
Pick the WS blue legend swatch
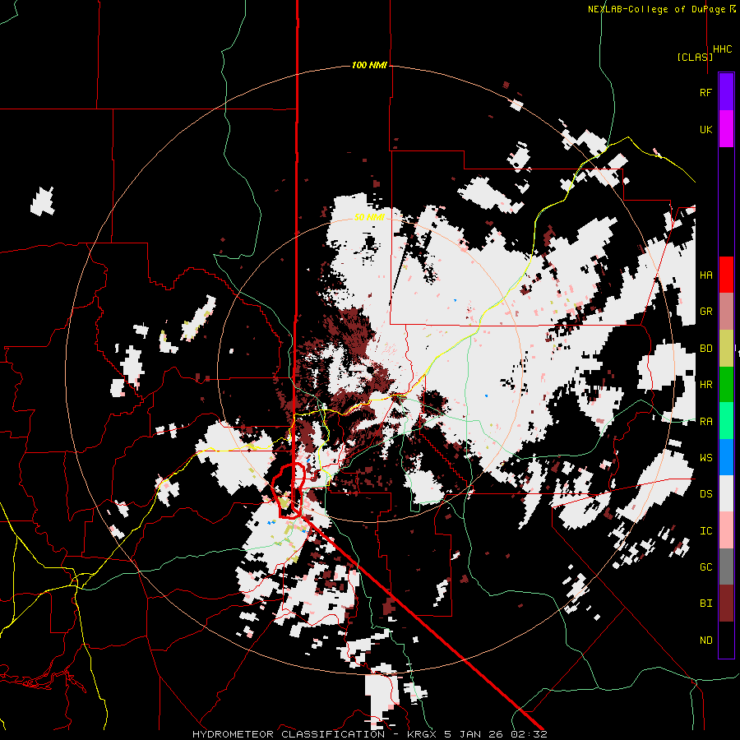coord(726,457)
